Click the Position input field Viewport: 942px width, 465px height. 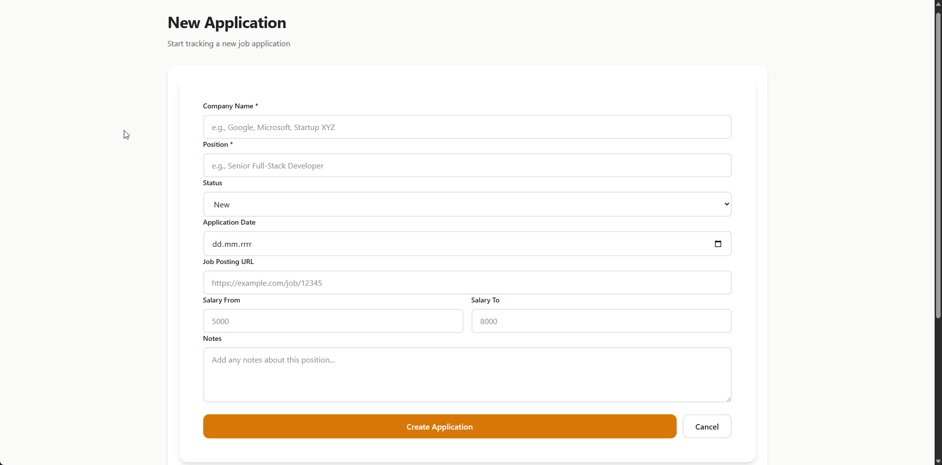pos(467,165)
